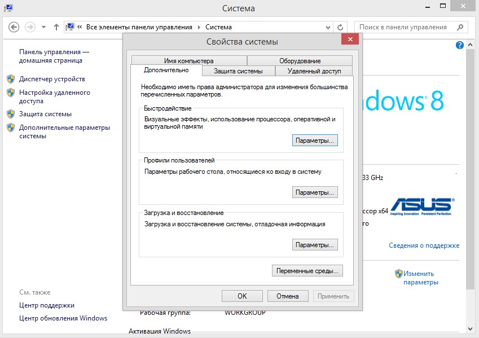Minimize the Система window
This screenshot has height=338, width=479.
click(x=428, y=6)
